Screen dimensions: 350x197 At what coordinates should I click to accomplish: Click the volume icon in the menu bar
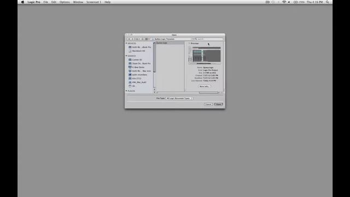[289, 2]
